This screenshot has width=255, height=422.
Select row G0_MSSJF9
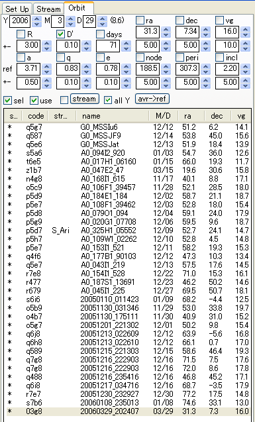click(128, 136)
